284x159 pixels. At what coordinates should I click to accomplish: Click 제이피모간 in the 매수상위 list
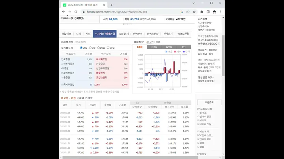[x=102, y=59]
